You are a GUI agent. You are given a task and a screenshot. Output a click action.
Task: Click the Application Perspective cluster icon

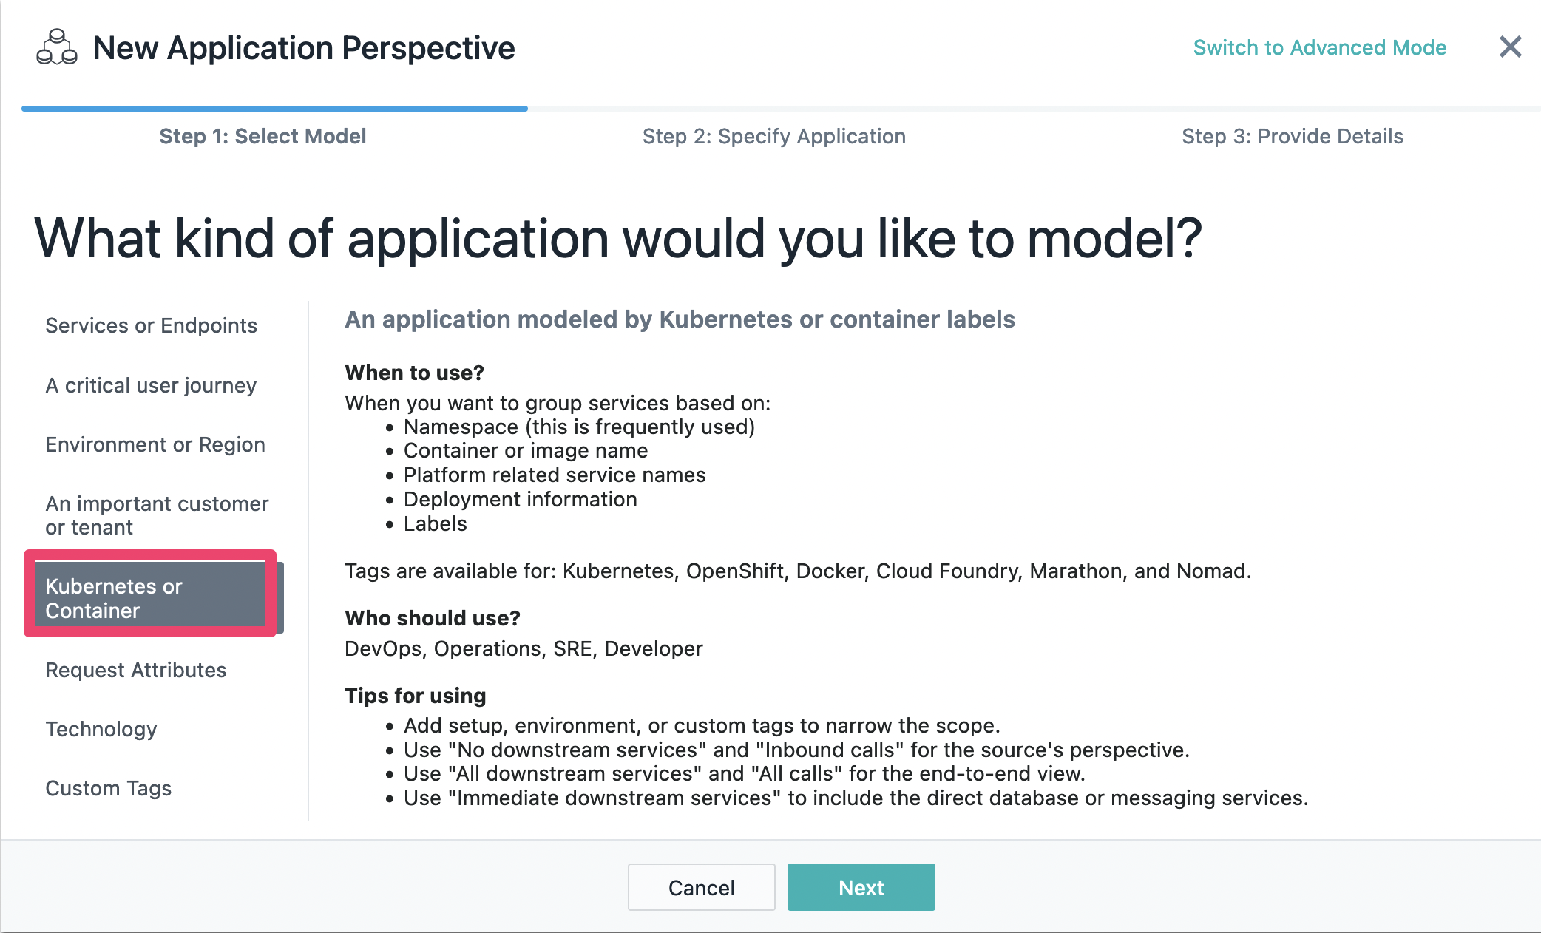tap(57, 48)
